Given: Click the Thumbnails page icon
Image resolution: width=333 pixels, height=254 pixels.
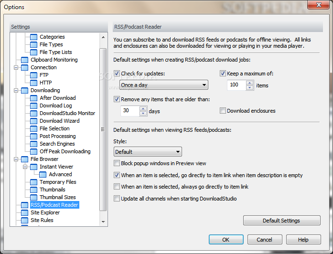Looking at the screenshot, I should 33,190.
